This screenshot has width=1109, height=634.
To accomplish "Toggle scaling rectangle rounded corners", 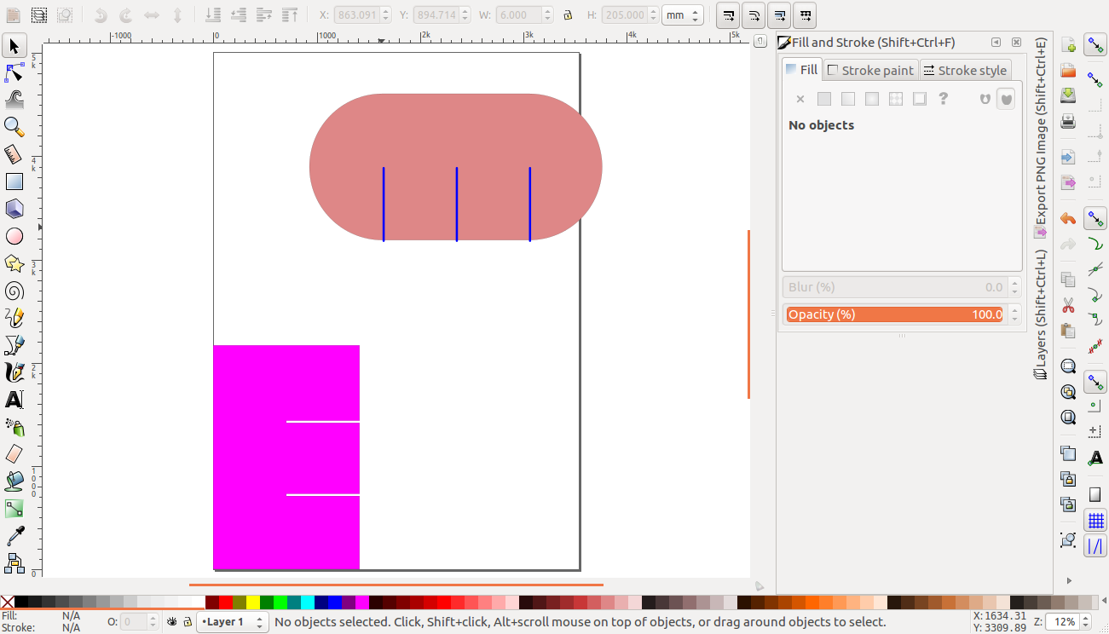I will pos(754,15).
